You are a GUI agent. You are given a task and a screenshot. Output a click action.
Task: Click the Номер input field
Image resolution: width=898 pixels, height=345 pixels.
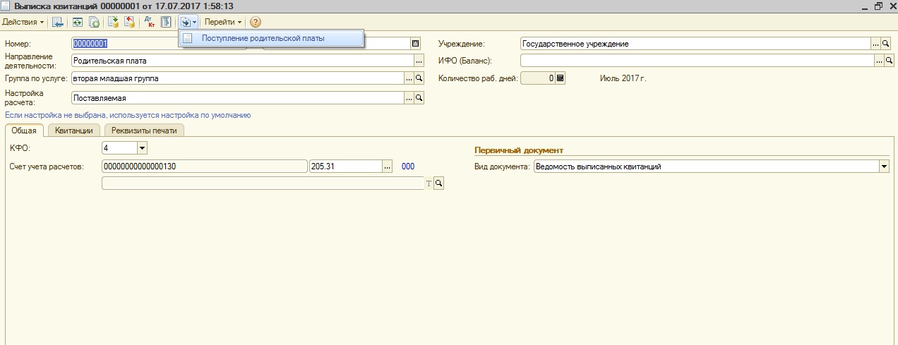pos(159,43)
